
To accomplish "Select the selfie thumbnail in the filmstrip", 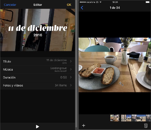I will [134, 118].
